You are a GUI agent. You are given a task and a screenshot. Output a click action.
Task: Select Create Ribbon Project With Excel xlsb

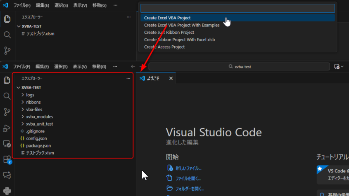point(237,40)
